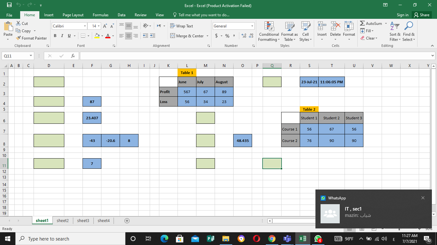
Task: Switch to sheet3 tab
Action: (x=83, y=220)
